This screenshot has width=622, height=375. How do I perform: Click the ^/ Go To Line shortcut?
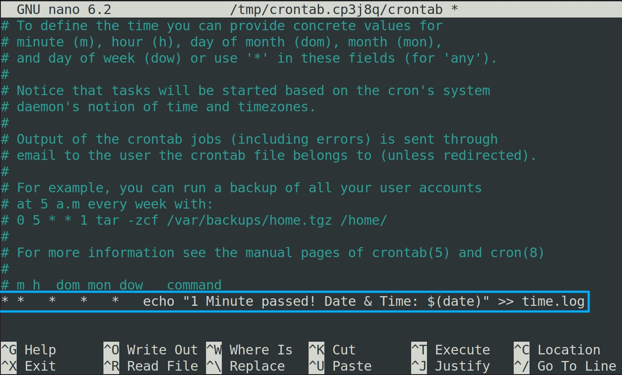(x=565, y=366)
